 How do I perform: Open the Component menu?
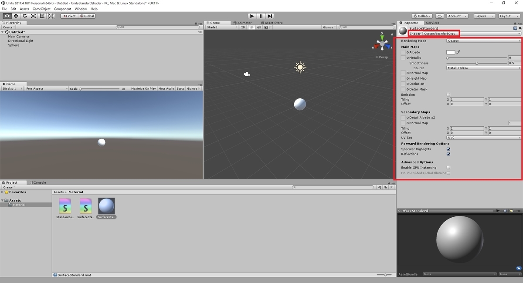(63, 9)
